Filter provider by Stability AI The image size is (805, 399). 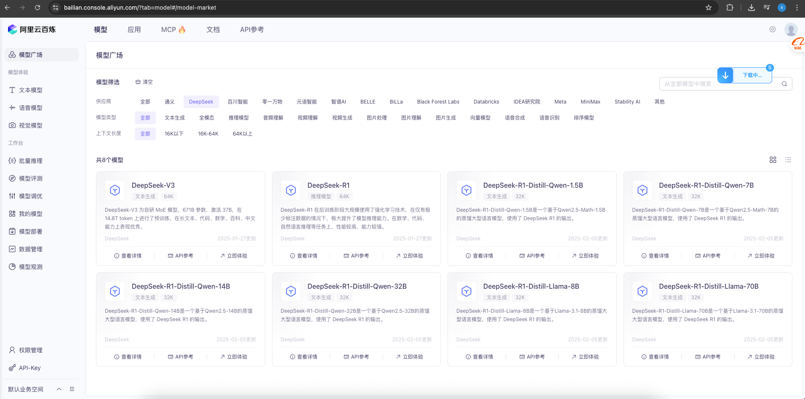[627, 102]
